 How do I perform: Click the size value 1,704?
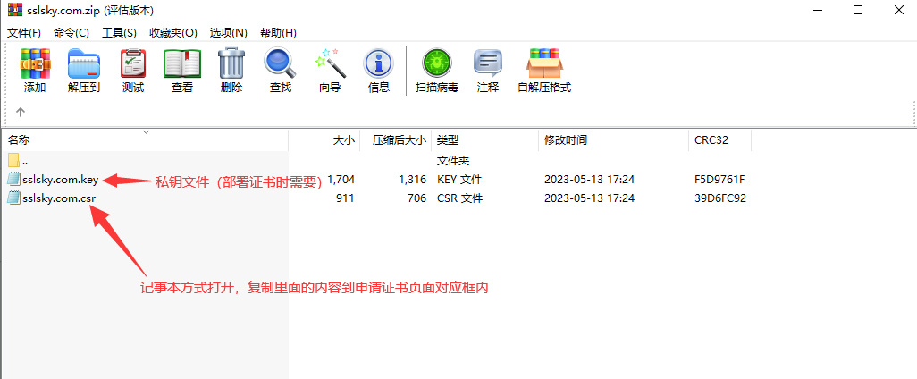click(341, 179)
